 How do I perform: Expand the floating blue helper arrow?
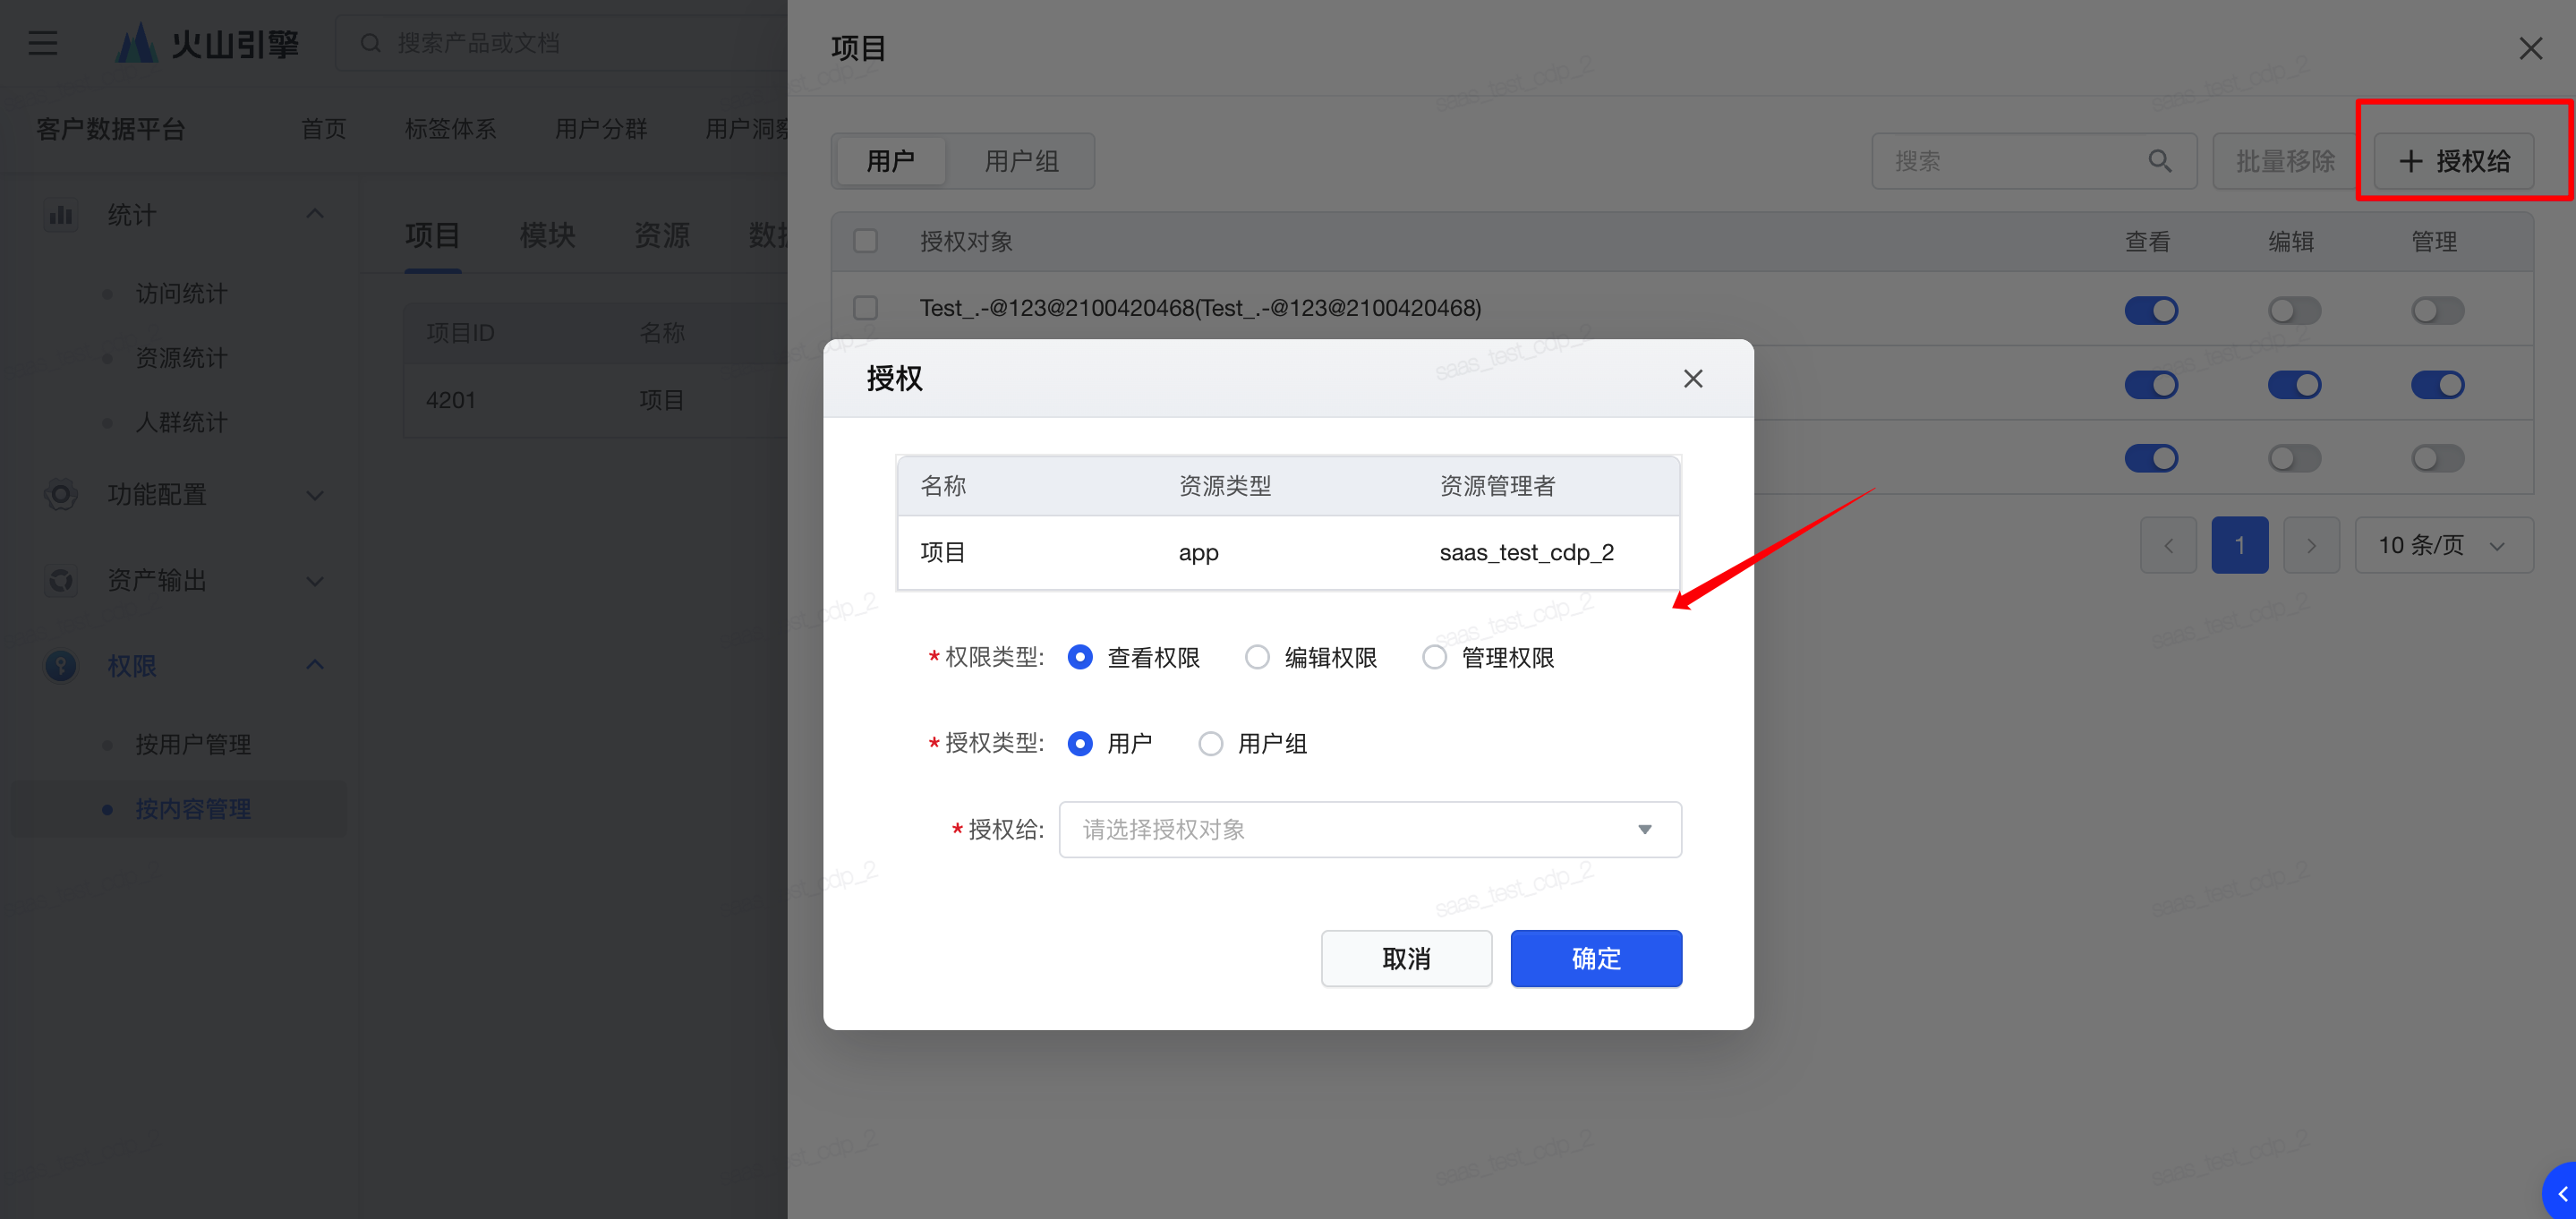[x=2561, y=1193]
